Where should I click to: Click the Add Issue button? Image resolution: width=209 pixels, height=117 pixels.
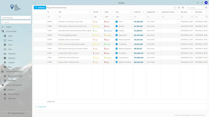tap(40, 7)
